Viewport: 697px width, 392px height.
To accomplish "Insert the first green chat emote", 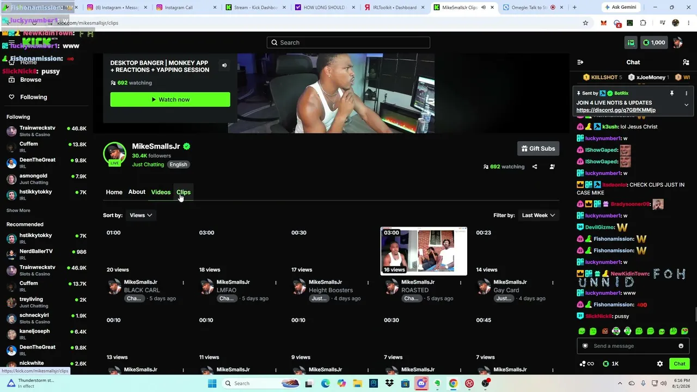I will (x=582, y=331).
